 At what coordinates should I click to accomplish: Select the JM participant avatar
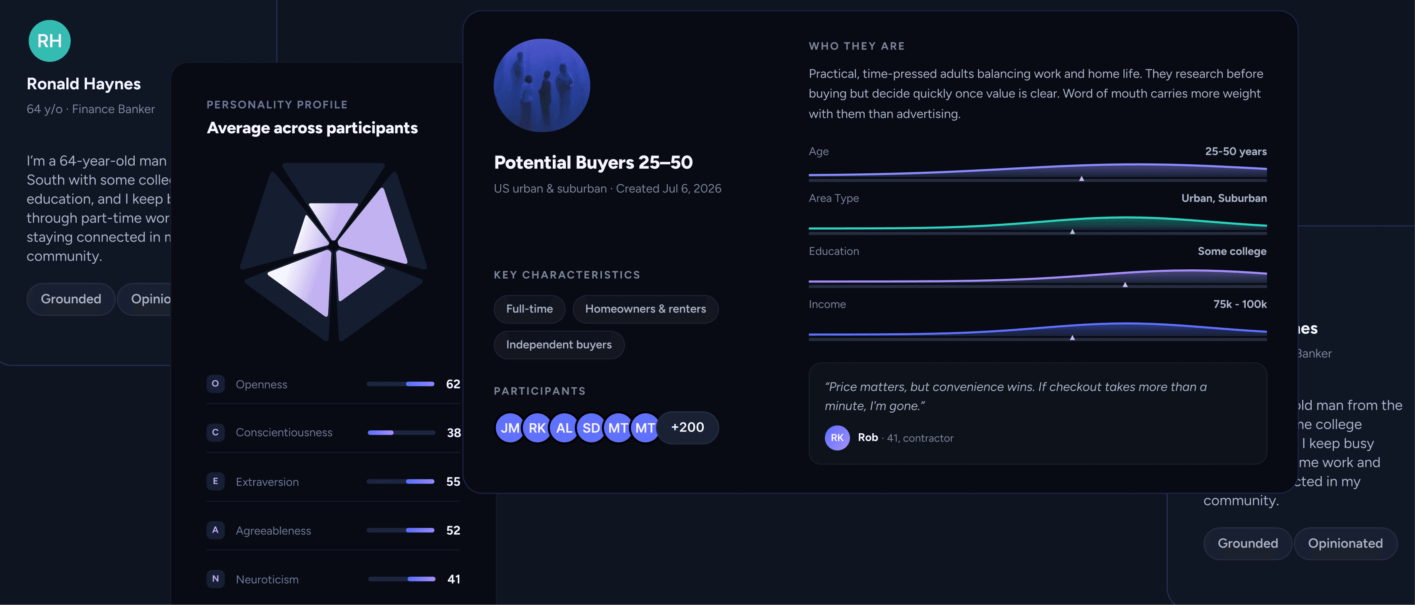click(510, 428)
